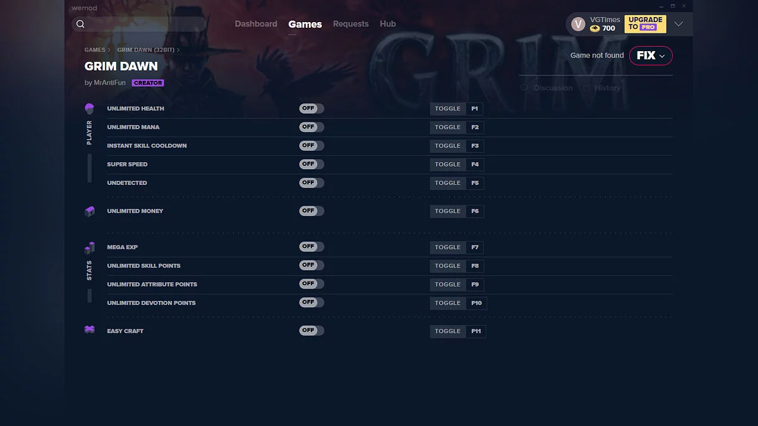Image resolution: width=758 pixels, height=426 pixels.
Task: Open the Hub tab
Action: coord(388,24)
